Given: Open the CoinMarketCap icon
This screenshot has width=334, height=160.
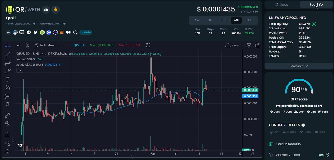Looking at the screenshot, I should 49,32.
